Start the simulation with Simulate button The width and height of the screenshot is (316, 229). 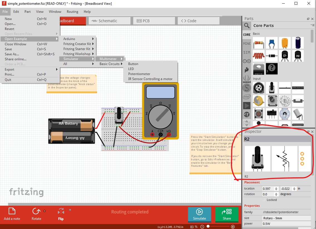(199, 215)
